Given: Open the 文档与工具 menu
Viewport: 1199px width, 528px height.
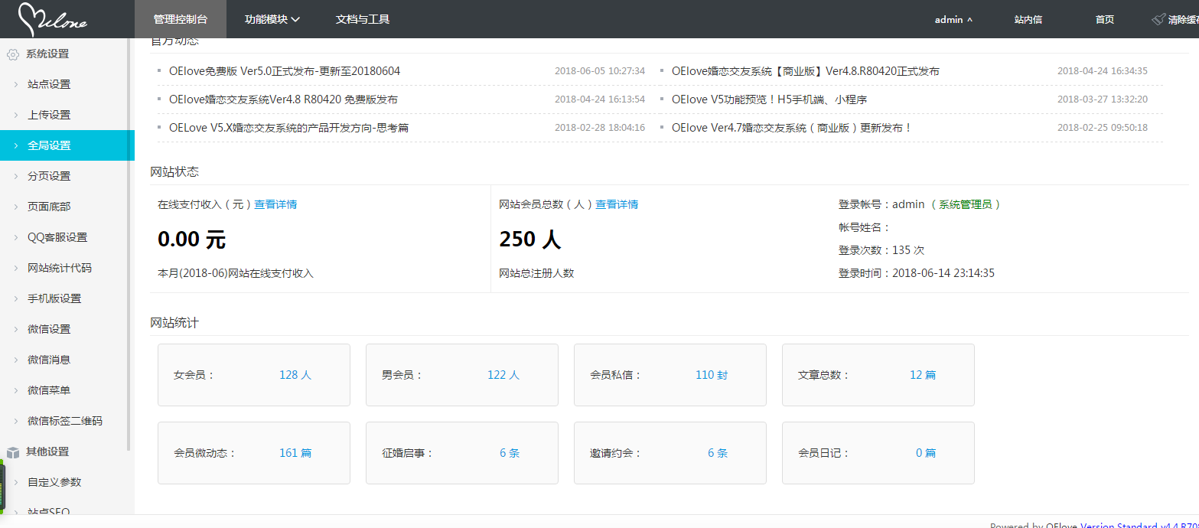Looking at the screenshot, I should point(363,19).
